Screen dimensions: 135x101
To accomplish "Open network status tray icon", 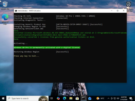I will pyautogui.click(x=115, y=98).
